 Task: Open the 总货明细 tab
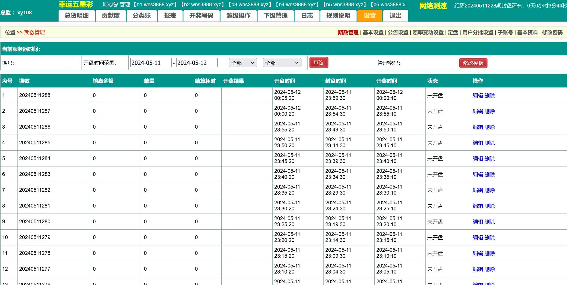tap(76, 16)
